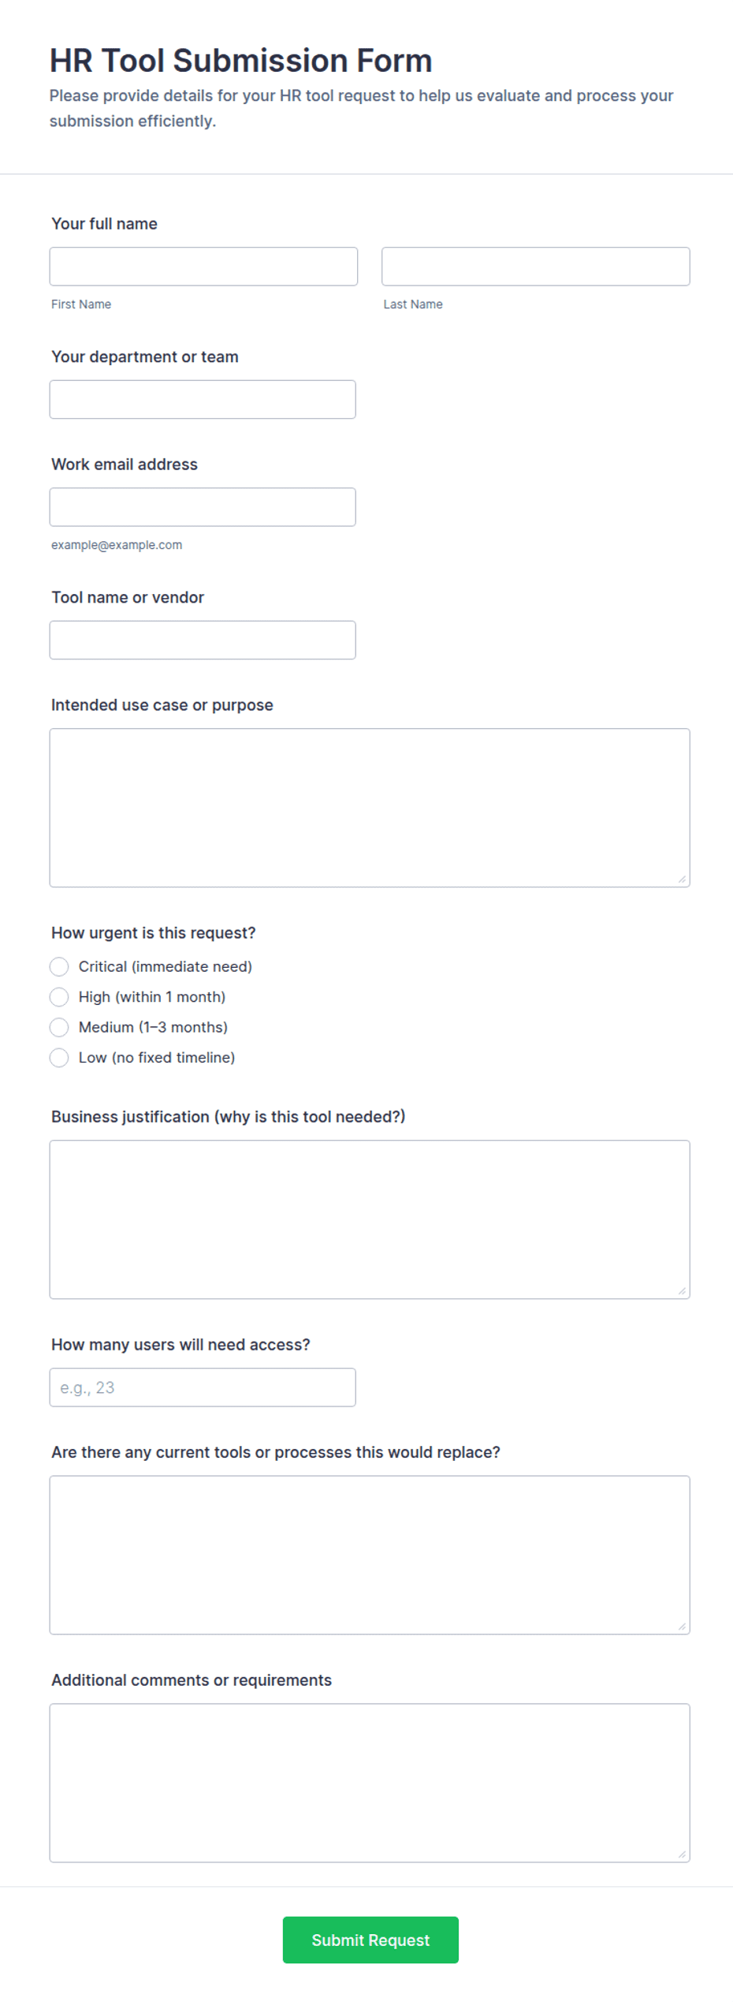Focus the number of users field
This screenshot has height=2002, width=733.
tap(203, 1388)
